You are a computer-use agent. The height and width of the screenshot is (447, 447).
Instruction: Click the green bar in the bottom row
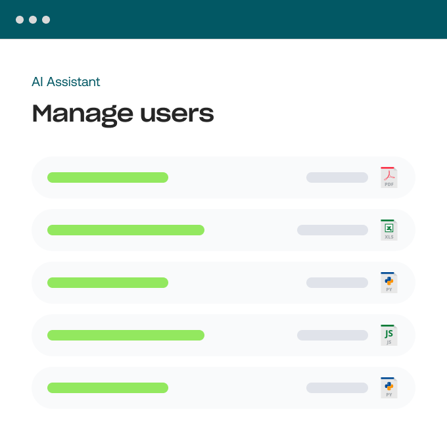pos(108,388)
